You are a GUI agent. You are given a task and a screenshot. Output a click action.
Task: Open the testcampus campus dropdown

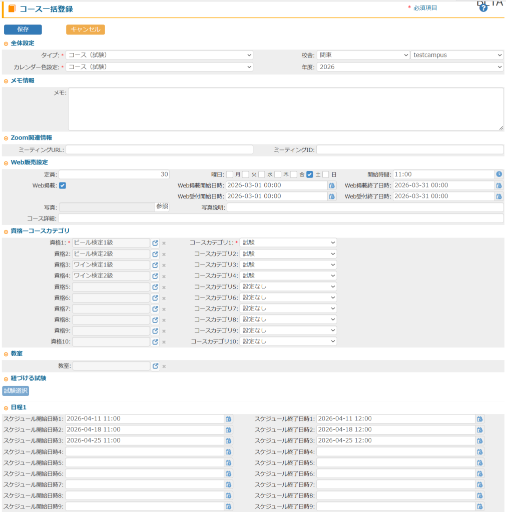tap(456, 55)
